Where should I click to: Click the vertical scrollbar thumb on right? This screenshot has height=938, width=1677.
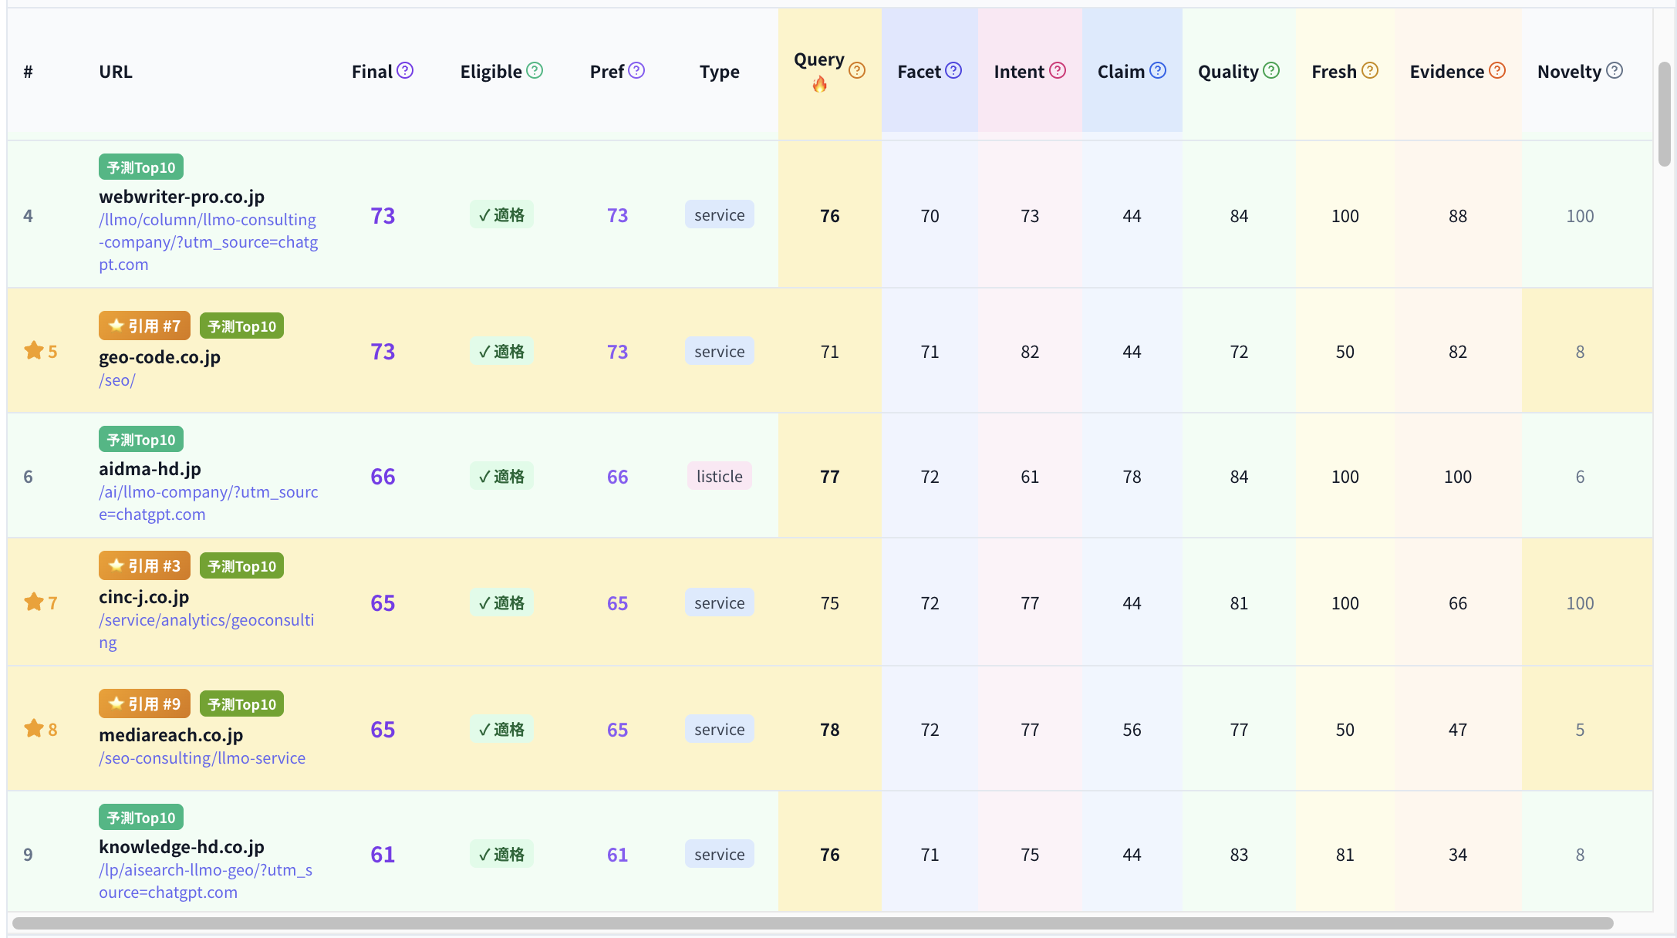[1664, 114]
